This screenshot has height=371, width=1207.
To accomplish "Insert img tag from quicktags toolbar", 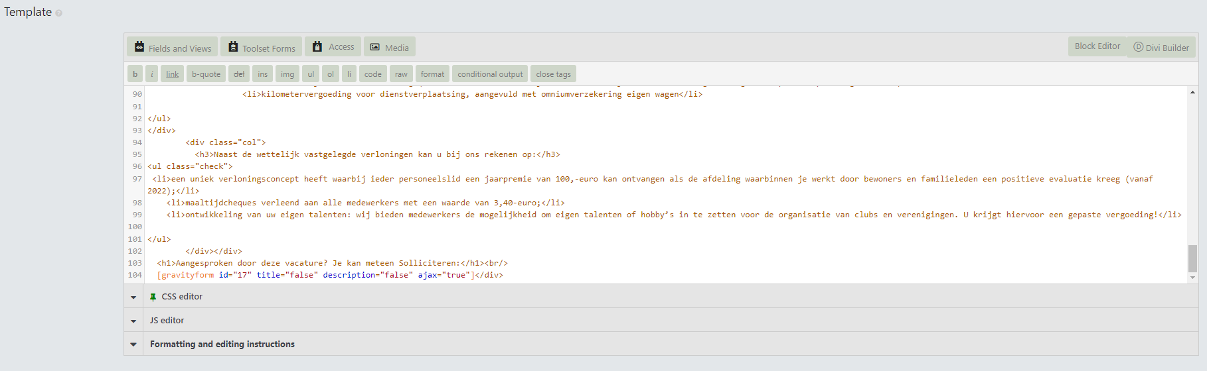I will click(x=287, y=74).
